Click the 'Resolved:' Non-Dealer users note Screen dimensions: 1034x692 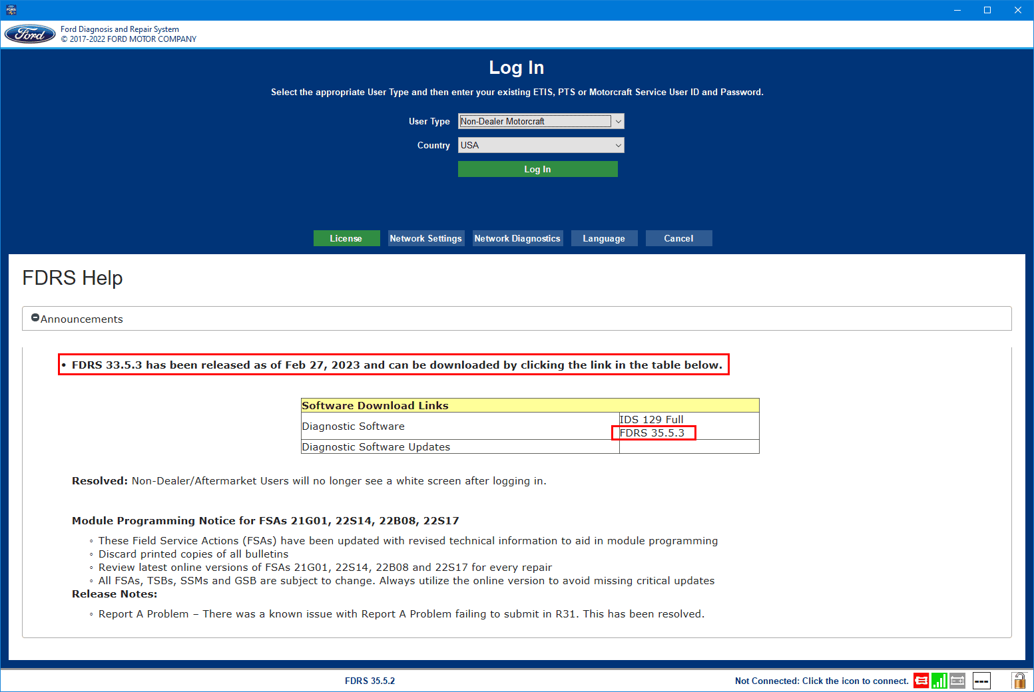309,480
